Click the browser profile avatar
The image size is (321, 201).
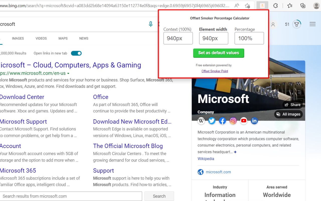pos(316,6)
